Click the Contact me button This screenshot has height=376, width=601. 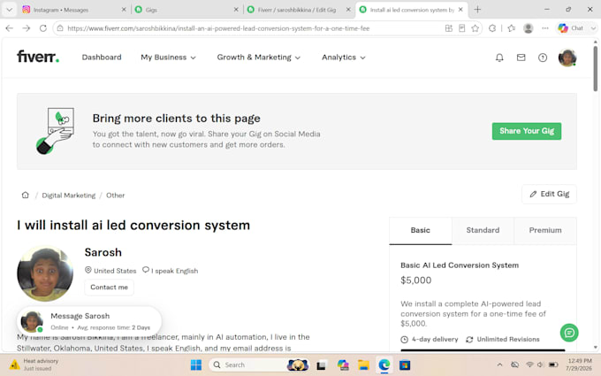110,287
